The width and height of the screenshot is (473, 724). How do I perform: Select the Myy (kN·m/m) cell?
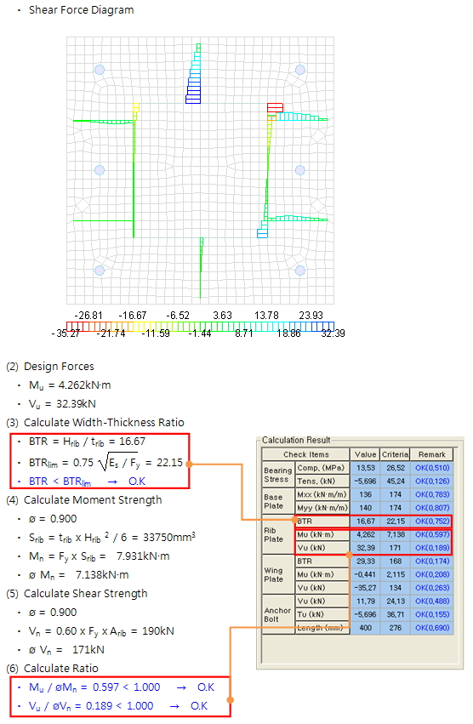322,508
